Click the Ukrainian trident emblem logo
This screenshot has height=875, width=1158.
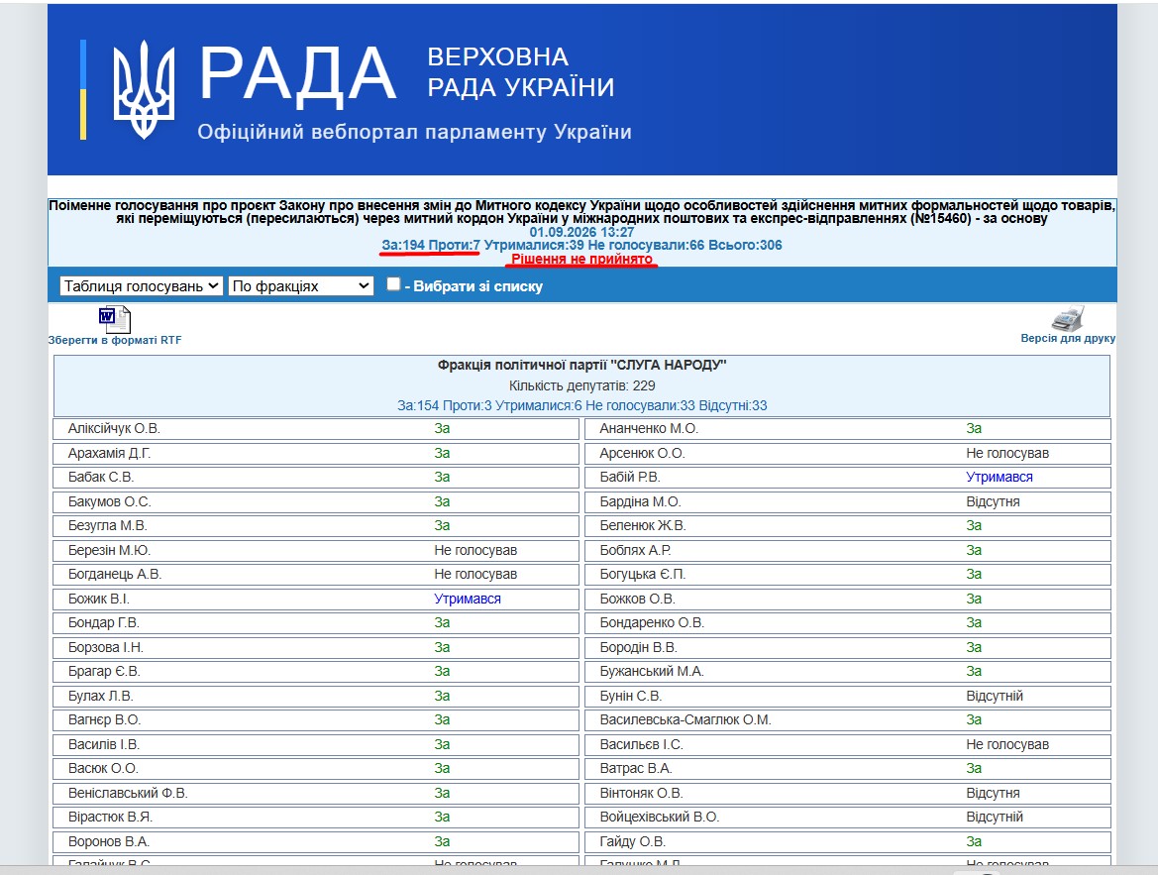(x=144, y=89)
